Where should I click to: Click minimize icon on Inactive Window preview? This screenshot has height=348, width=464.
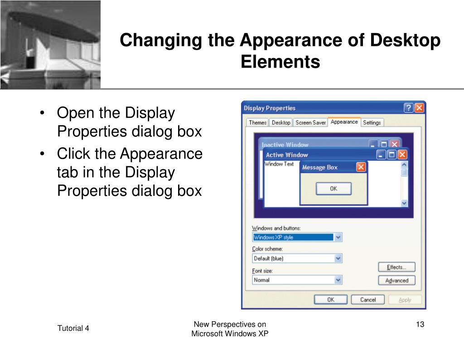(x=373, y=145)
